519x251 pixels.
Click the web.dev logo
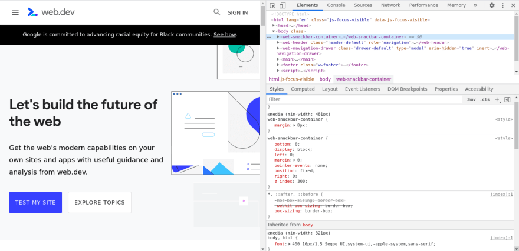pyautogui.click(x=51, y=12)
